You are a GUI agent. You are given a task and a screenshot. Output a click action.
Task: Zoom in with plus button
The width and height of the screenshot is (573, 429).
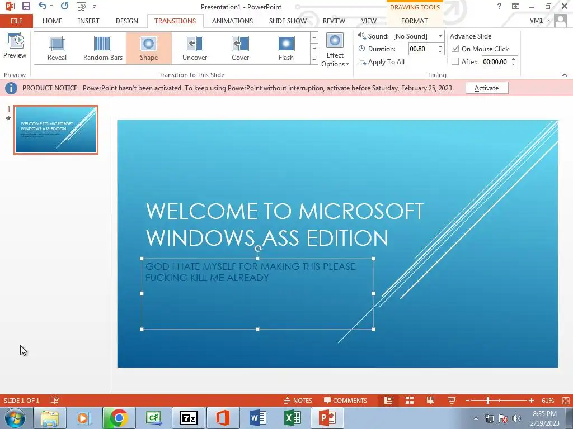point(532,401)
